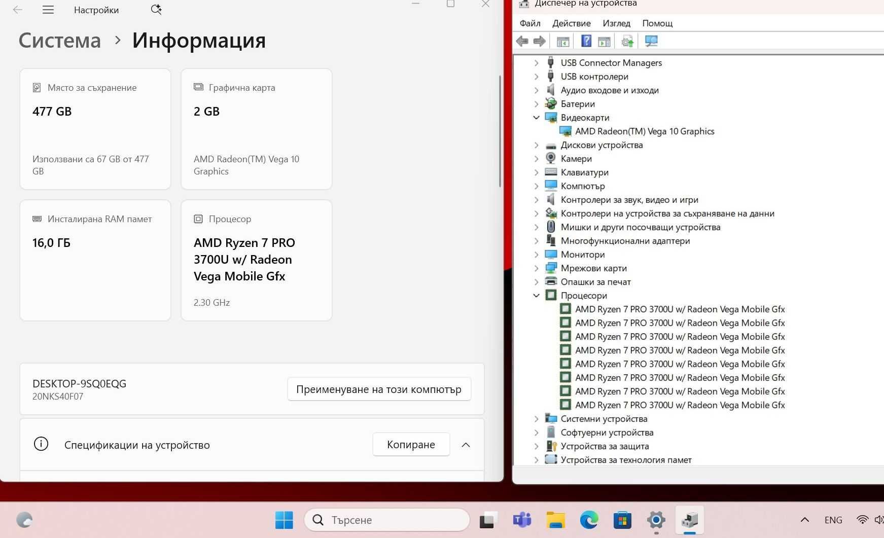Viewport: 884px width, 538px height.
Task: Select the last AMD Ryzen 7 PRO processor entry
Action: click(x=680, y=405)
